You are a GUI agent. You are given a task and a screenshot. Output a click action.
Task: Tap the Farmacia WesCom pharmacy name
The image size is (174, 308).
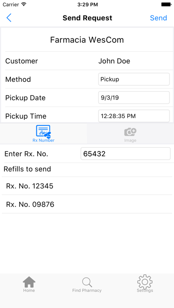(x=87, y=40)
